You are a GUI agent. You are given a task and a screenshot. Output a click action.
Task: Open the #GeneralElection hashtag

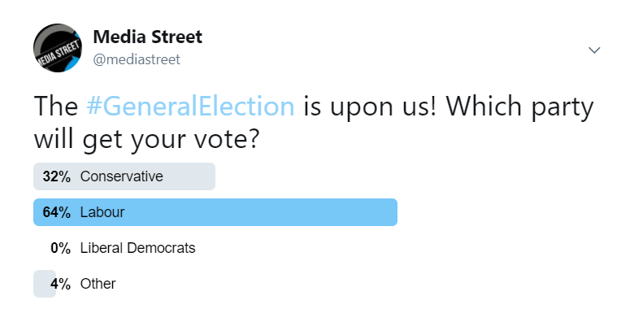pyautogui.click(x=190, y=106)
